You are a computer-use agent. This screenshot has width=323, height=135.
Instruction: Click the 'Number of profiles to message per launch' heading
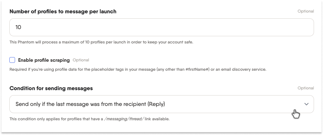point(63,11)
